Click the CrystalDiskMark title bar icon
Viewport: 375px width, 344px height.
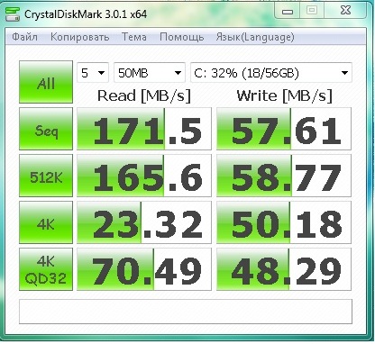coord(13,14)
